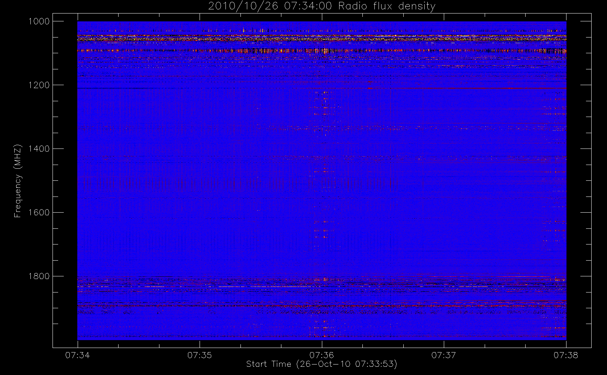The image size is (607, 375).
Task: Click the 1200 frequency tick label
Action: pyautogui.click(x=39, y=85)
